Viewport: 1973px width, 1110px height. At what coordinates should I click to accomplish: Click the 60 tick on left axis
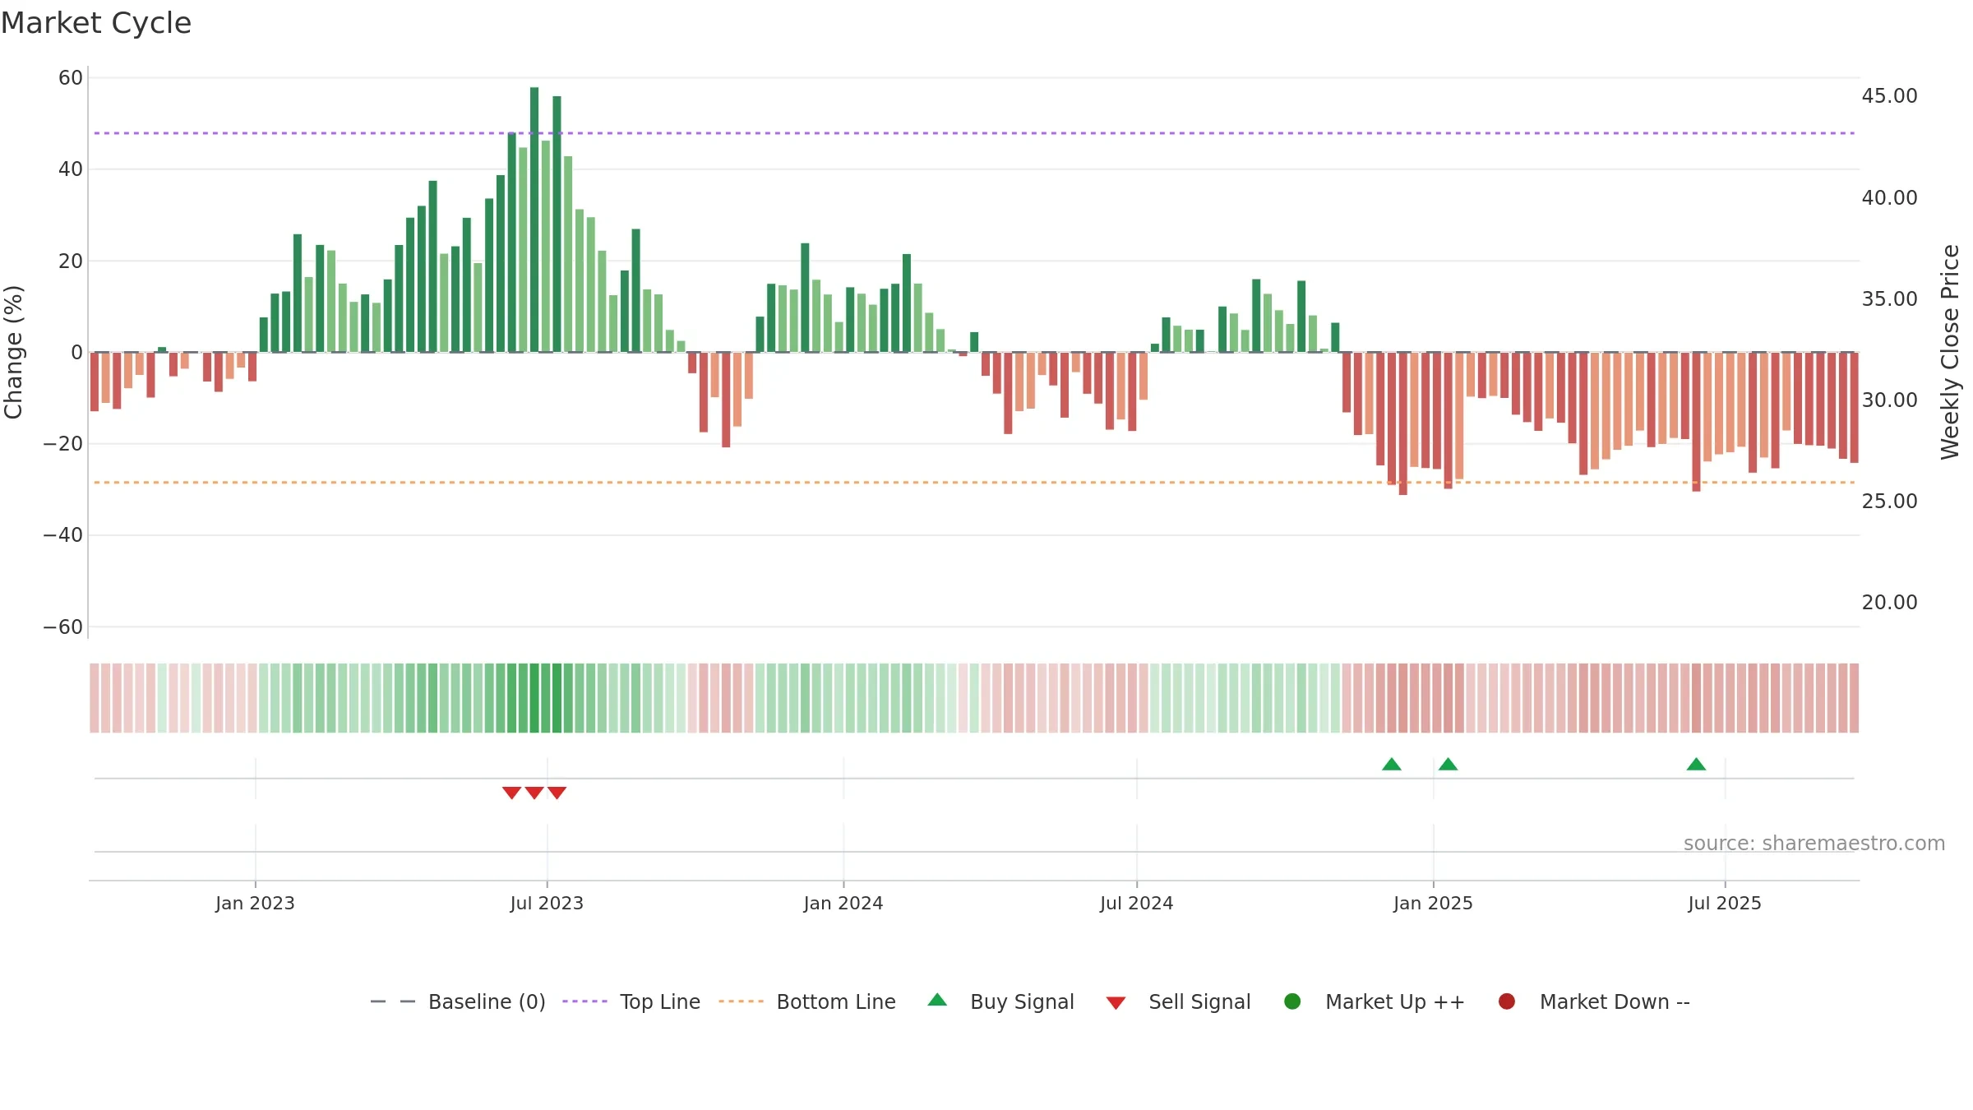click(x=71, y=78)
